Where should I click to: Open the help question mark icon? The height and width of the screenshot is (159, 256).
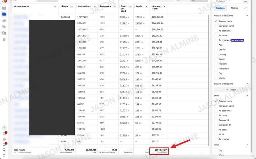pyautogui.click(x=4, y=128)
